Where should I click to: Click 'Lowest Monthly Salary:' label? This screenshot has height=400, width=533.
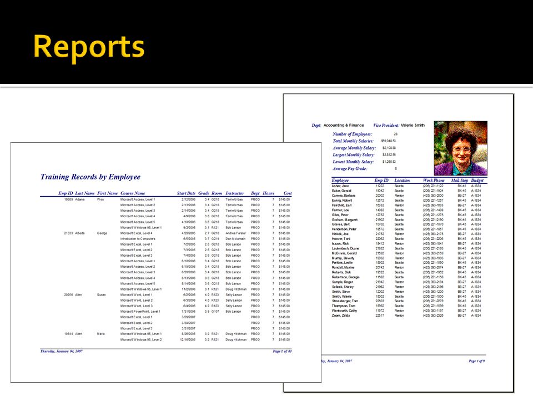click(353, 162)
